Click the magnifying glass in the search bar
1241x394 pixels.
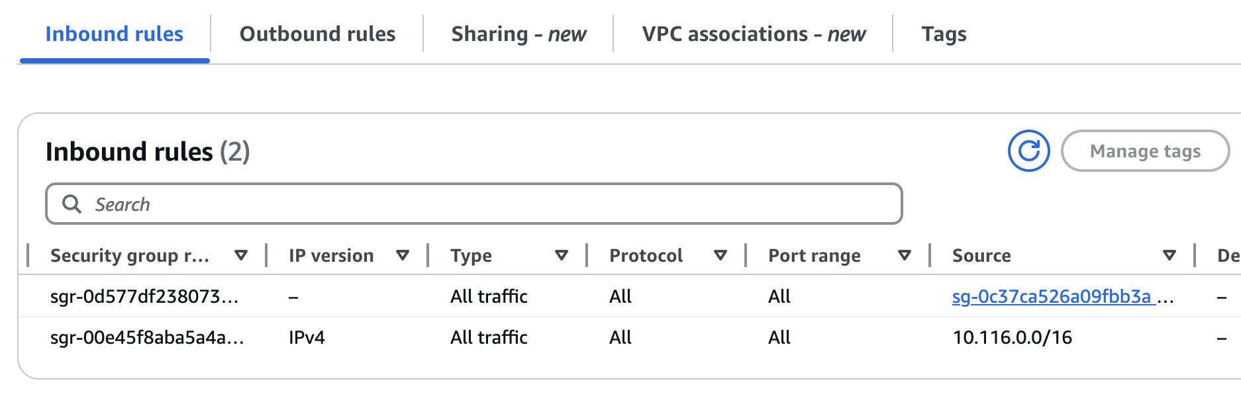72,204
